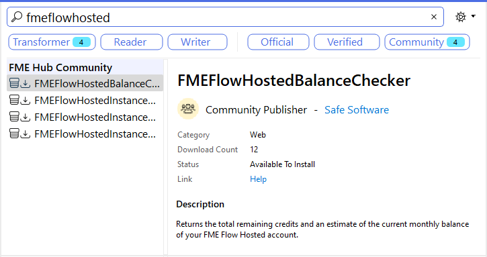Viewport: 487px width, 257px height.
Task: Toggle the Community filter chip
Action: [x=427, y=42]
